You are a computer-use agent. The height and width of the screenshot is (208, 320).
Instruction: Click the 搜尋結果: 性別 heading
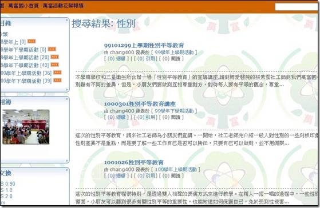pyautogui.click(x=104, y=23)
